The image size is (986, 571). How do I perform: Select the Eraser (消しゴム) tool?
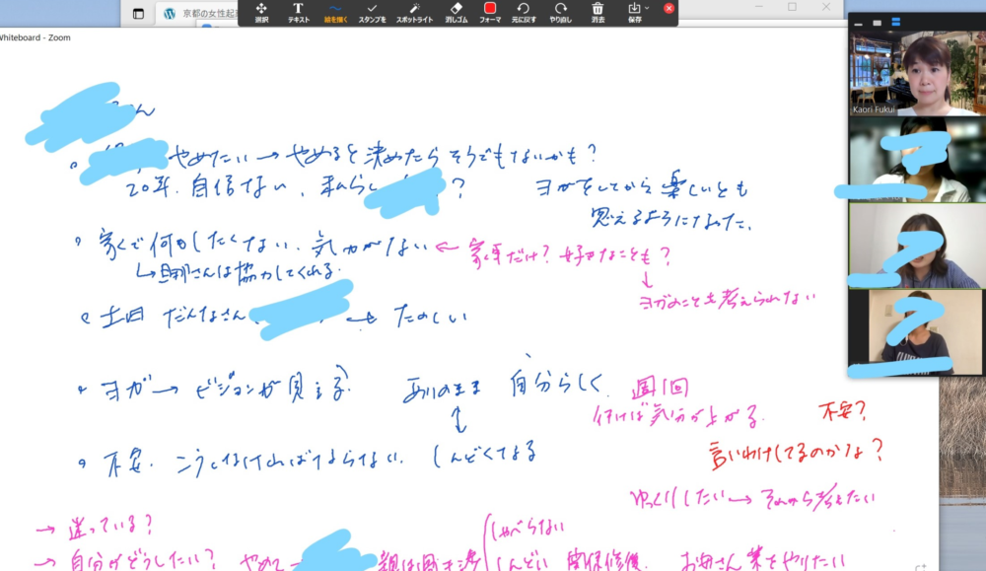pyautogui.click(x=456, y=12)
